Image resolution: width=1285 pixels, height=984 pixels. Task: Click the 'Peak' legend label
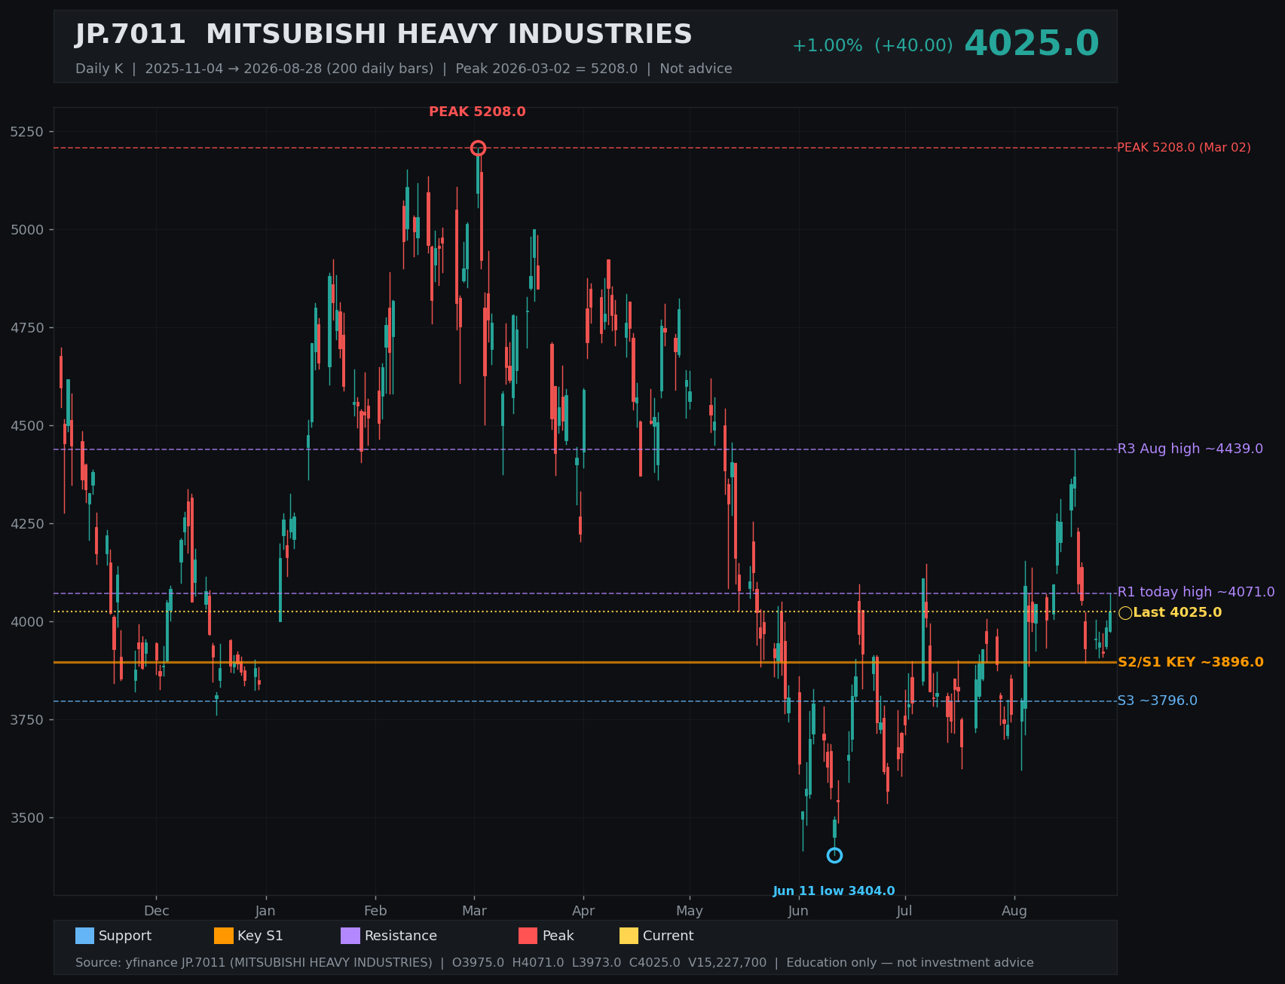pos(558,936)
